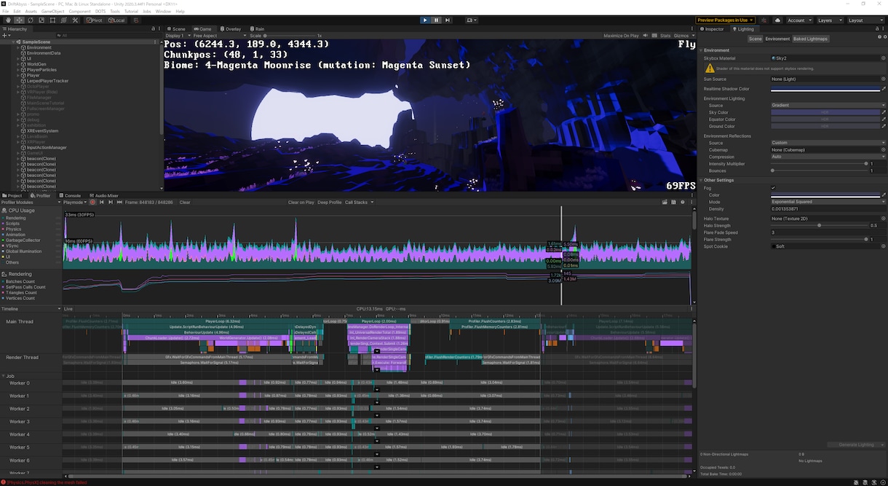Open the cloud services panel
Viewport: 888px width, 486px height.
(x=778, y=20)
